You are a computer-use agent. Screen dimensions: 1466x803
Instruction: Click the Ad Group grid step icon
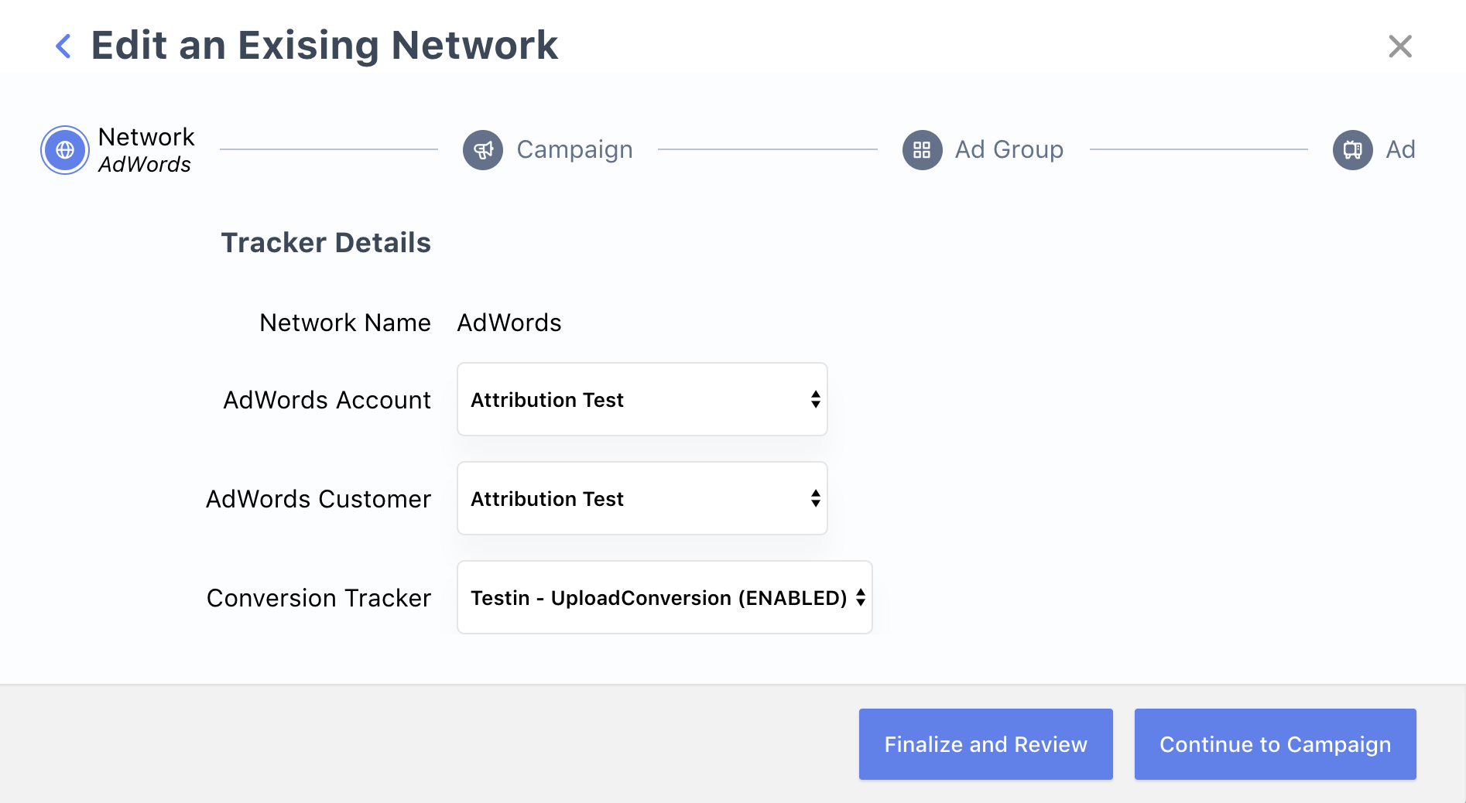tap(922, 150)
